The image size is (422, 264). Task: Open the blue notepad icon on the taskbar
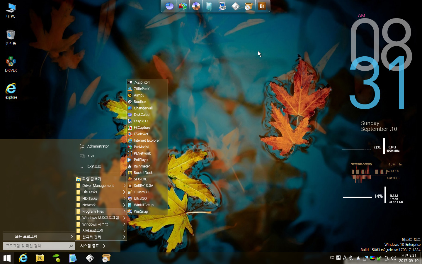point(73,258)
